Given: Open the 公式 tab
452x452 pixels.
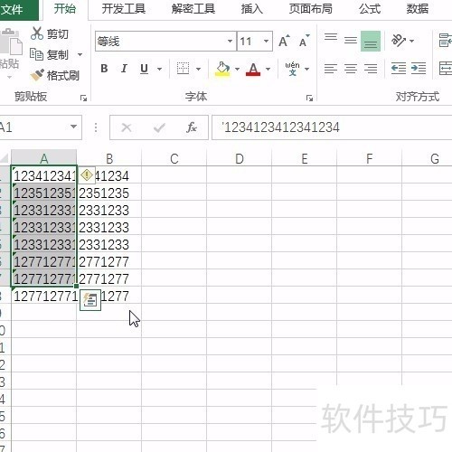Looking at the screenshot, I should (370, 9).
